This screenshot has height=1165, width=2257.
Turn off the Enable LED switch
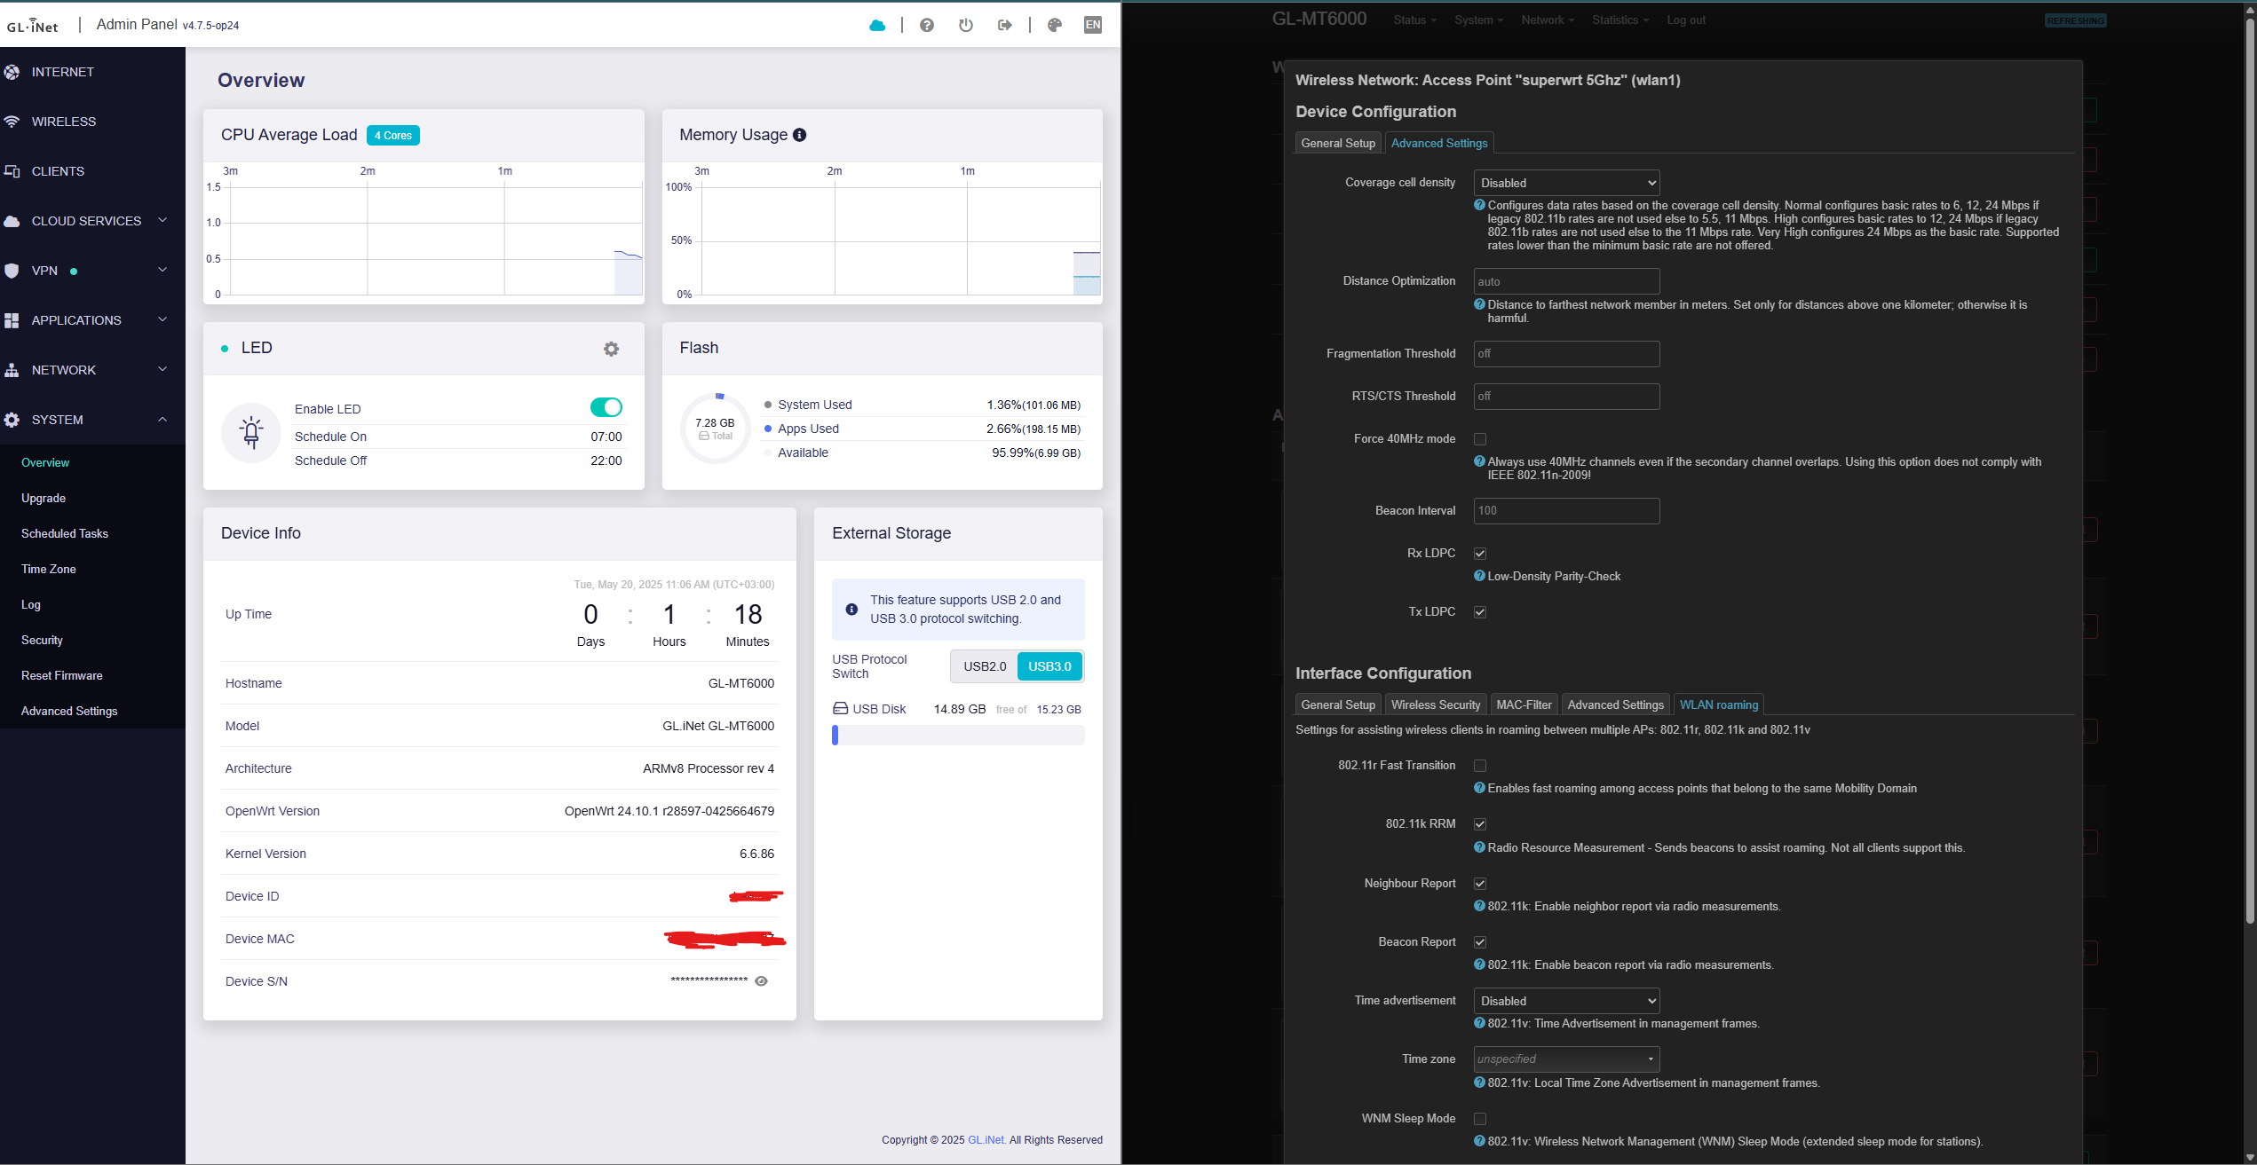606,407
